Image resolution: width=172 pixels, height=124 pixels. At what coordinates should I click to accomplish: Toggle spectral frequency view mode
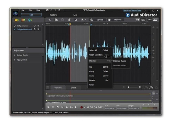[x=155, y=20]
